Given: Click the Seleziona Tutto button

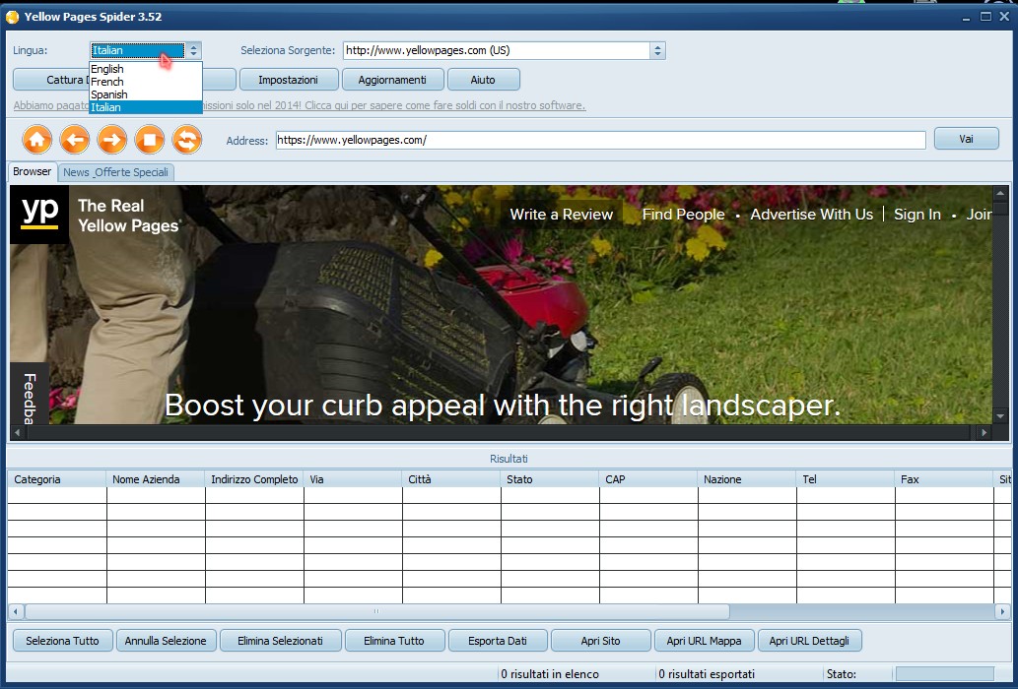Looking at the screenshot, I should pyautogui.click(x=62, y=641).
